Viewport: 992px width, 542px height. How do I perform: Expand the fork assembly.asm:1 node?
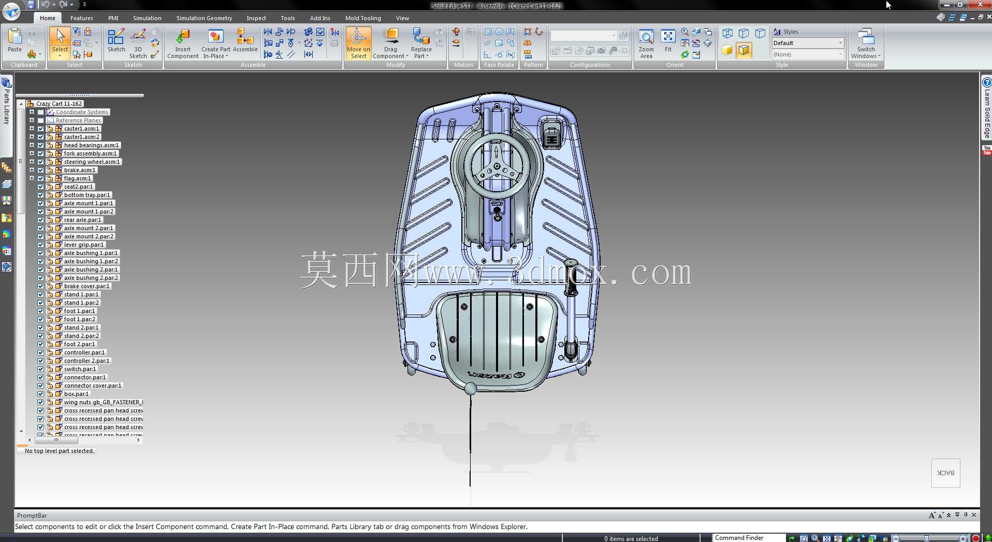(32, 153)
